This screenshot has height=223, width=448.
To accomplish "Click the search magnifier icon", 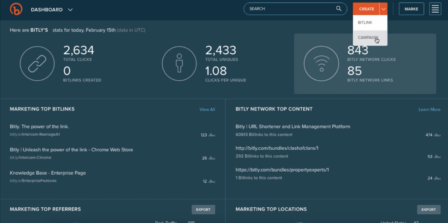I will (339, 9).
